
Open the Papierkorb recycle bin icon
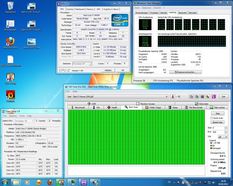click(10, 7)
